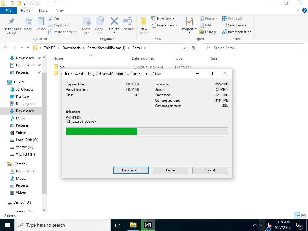Click the 7-Zip taskbar icon

(x=148, y=225)
